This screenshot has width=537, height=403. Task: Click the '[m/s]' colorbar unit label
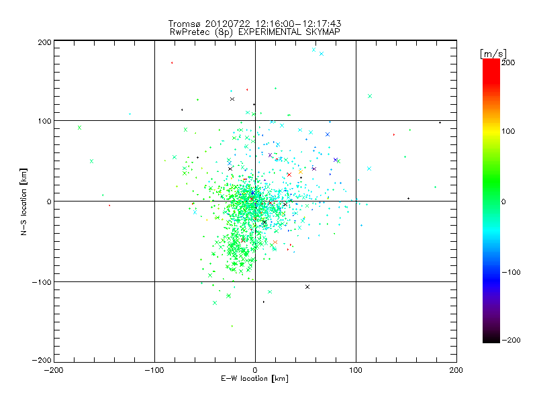click(x=493, y=54)
